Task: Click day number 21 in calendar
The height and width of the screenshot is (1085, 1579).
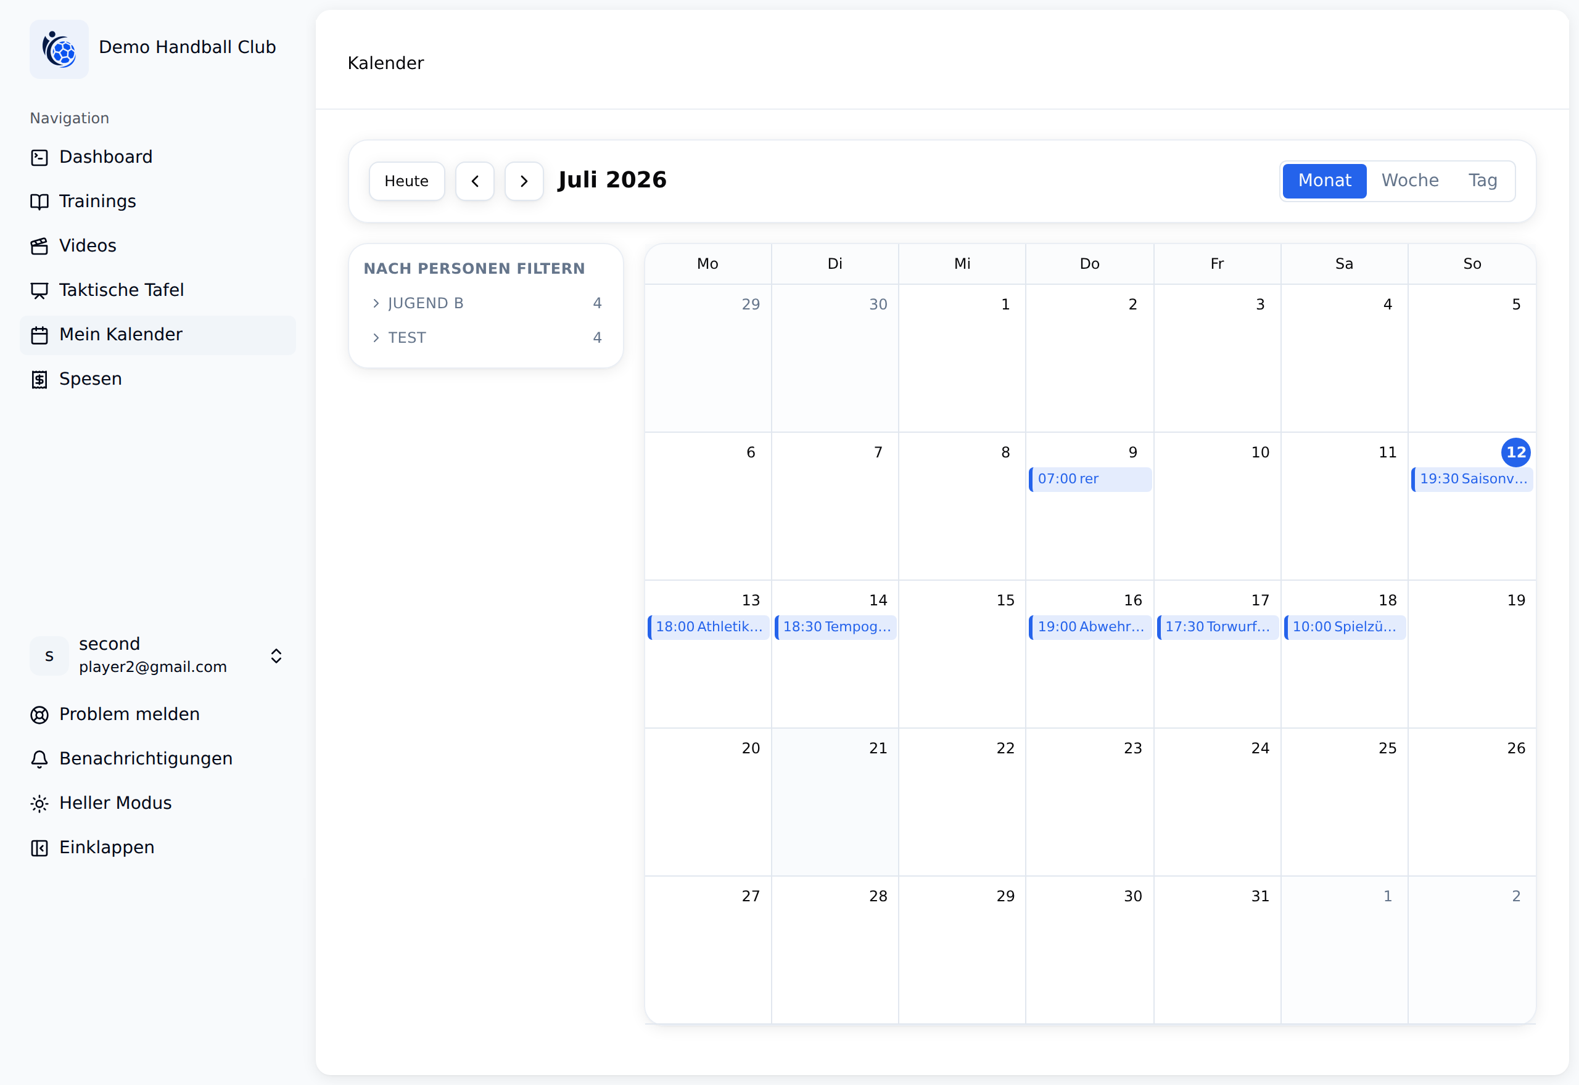Action: [878, 748]
